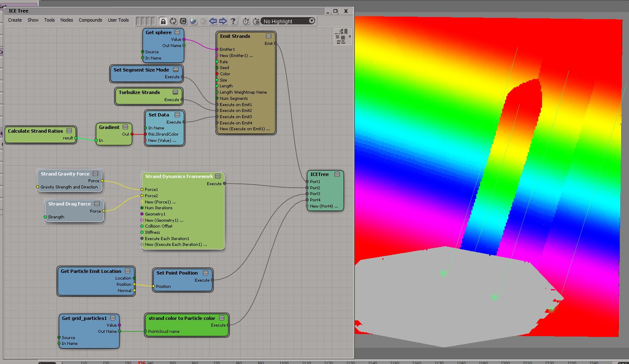Screen dimensions: 629x364
Task: Go back with the left blue arrow
Action: point(213,21)
